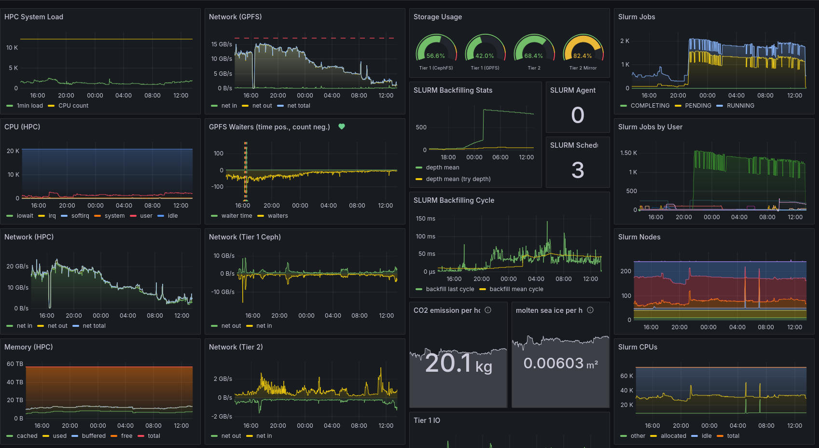Toggle the waiter time series in GPFS Waiters
The image size is (819, 448).
pyautogui.click(x=236, y=216)
